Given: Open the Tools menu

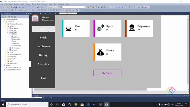Looking at the screenshot, I should [x=50, y=4].
